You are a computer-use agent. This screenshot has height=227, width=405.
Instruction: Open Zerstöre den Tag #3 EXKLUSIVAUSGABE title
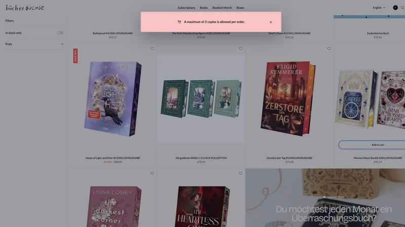(x=289, y=158)
